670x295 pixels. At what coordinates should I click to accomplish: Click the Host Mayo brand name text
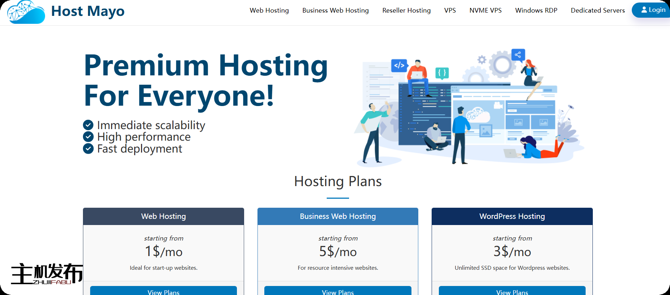pyautogui.click(x=88, y=11)
